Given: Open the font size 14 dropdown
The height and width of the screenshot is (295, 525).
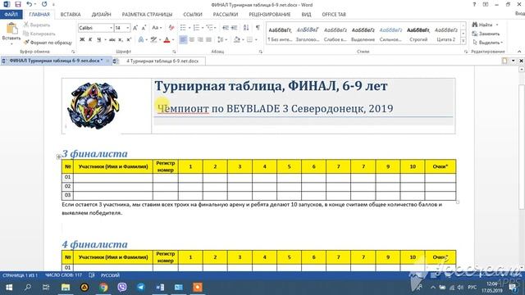Looking at the screenshot, I should 128,28.
